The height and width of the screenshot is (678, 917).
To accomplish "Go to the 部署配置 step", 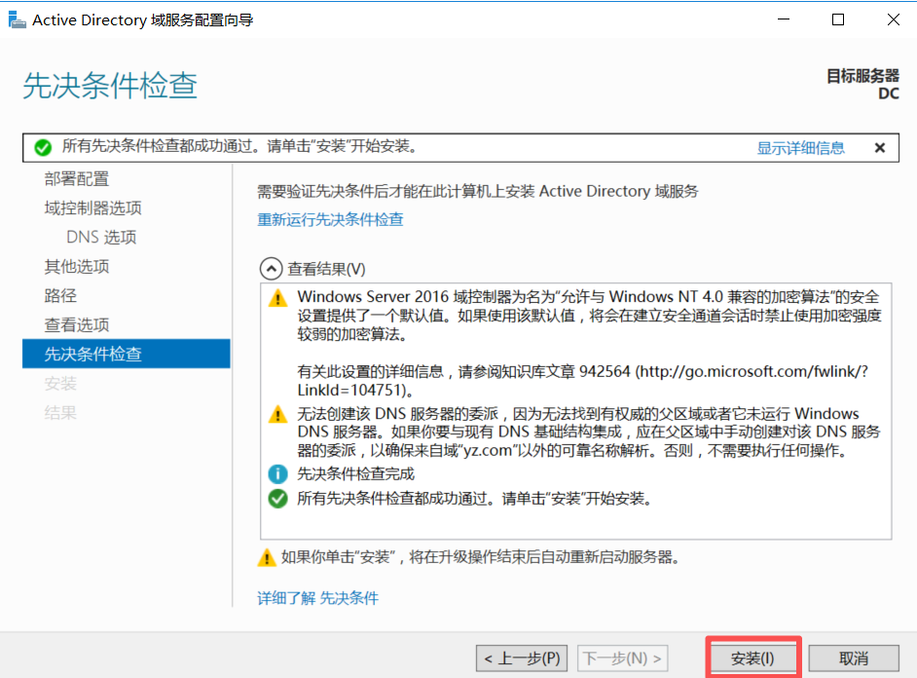I will [x=77, y=179].
